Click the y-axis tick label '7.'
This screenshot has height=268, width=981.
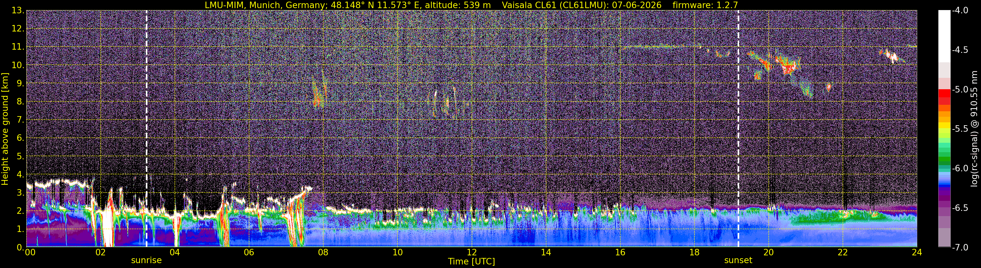point(20,120)
